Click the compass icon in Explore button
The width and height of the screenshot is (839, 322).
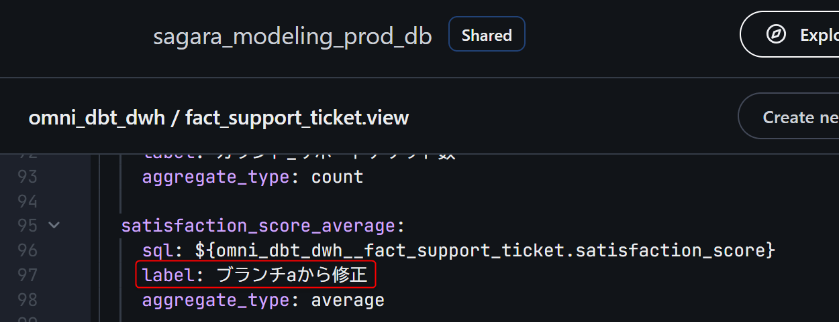776,35
